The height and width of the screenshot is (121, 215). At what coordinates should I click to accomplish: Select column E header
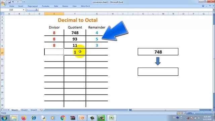click(54, 14)
